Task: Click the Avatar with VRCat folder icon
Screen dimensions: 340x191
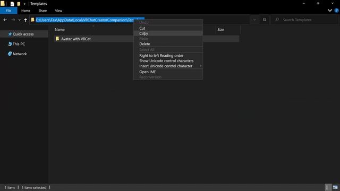Action: pos(57,39)
